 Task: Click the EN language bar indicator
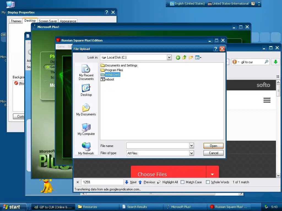(172, 4)
